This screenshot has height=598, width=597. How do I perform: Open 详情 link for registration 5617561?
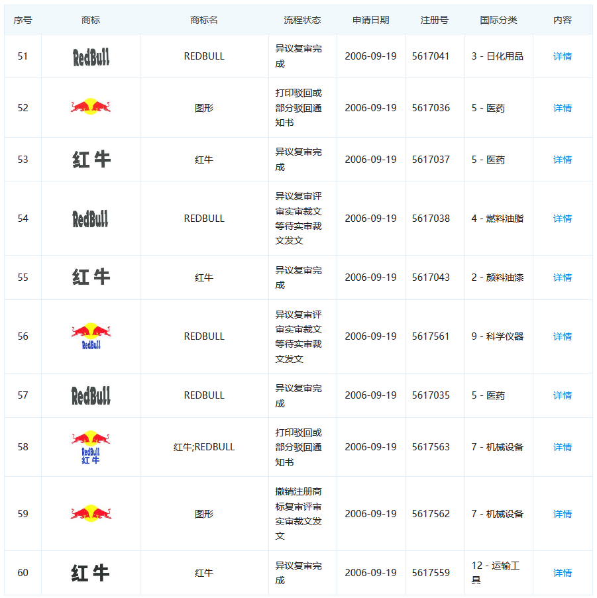point(562,336)
